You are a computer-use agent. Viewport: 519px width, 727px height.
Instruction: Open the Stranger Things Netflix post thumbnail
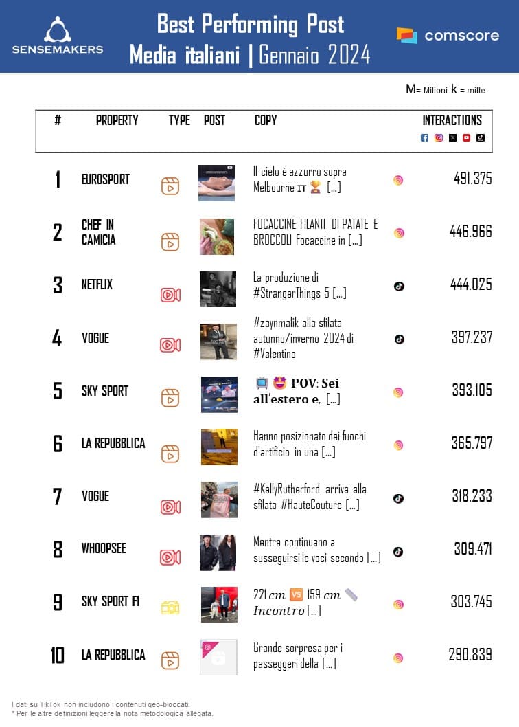(x=218, y=289)
